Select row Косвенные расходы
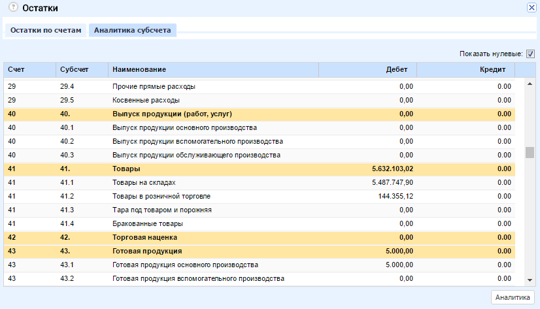 point(260,100)
